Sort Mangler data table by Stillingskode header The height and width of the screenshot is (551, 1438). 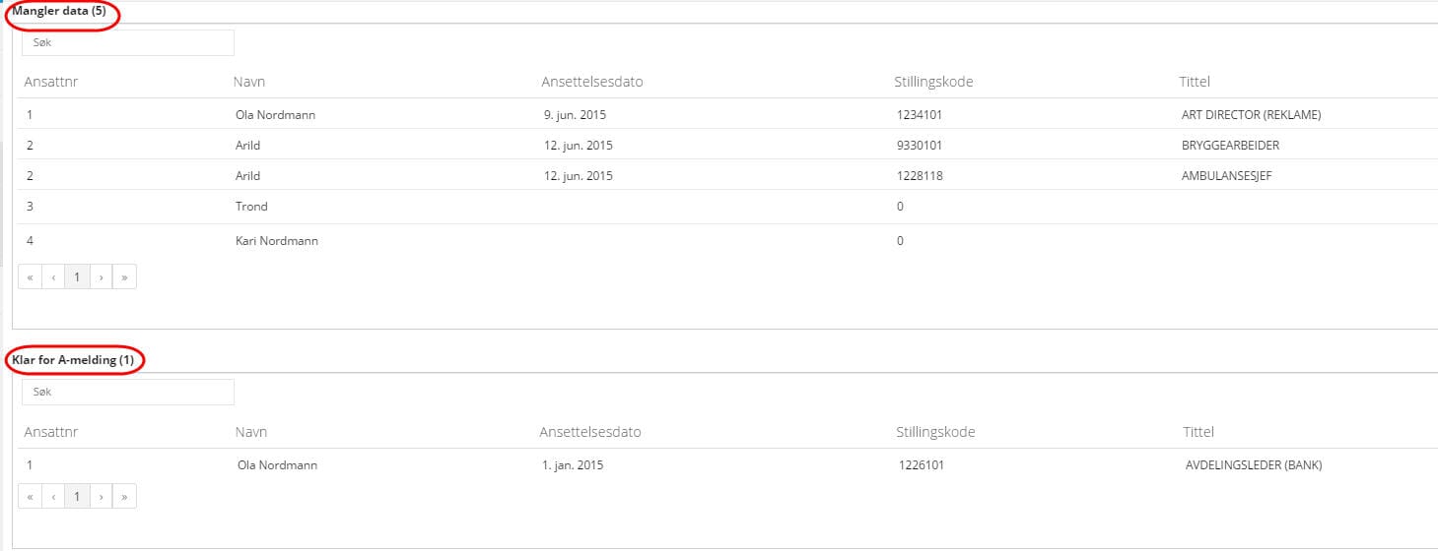[933, 82]
